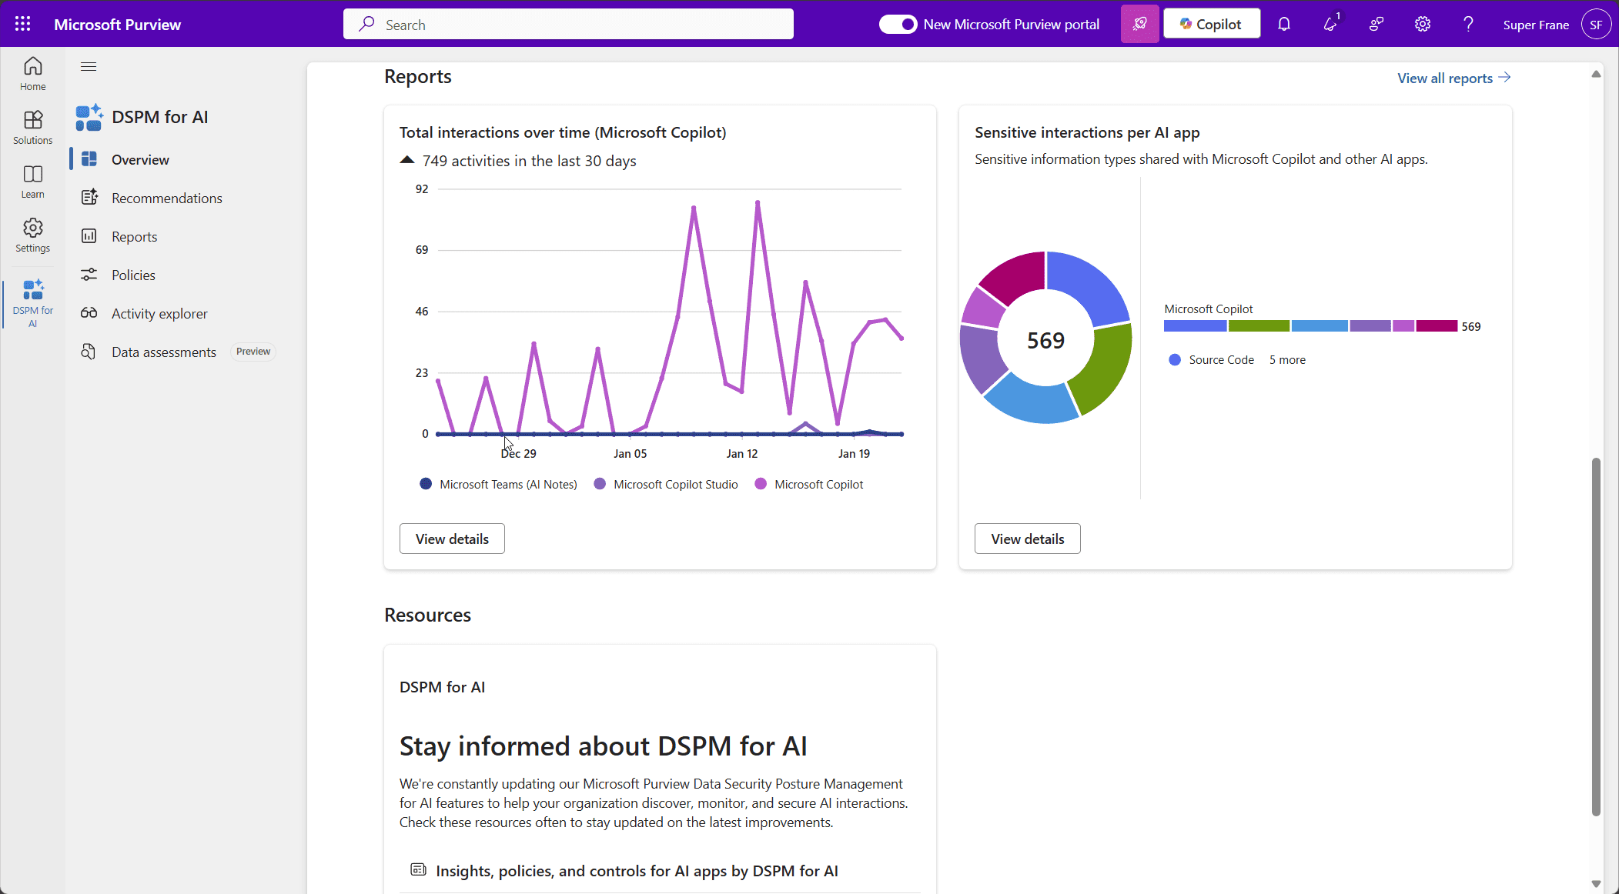Click the pink rocket icon button
Viewport: 1619px width, 894px height.
click(1139, 24)
